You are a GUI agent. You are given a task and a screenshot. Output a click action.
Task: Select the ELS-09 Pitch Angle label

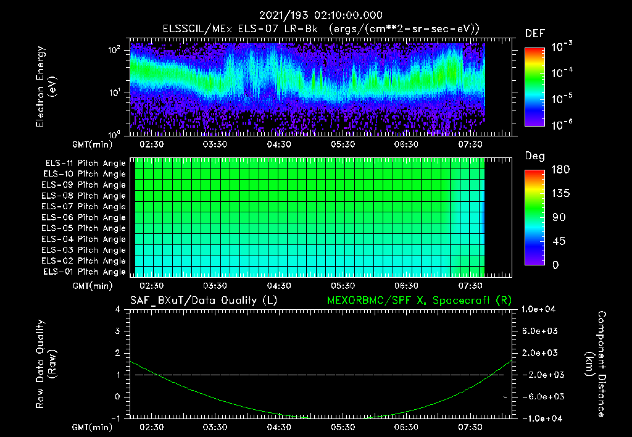pos(84,185)
